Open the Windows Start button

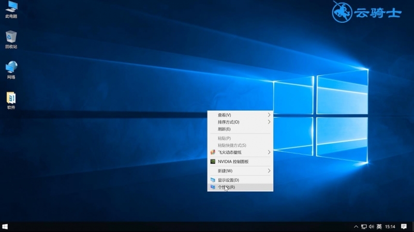tap(5, 226)
